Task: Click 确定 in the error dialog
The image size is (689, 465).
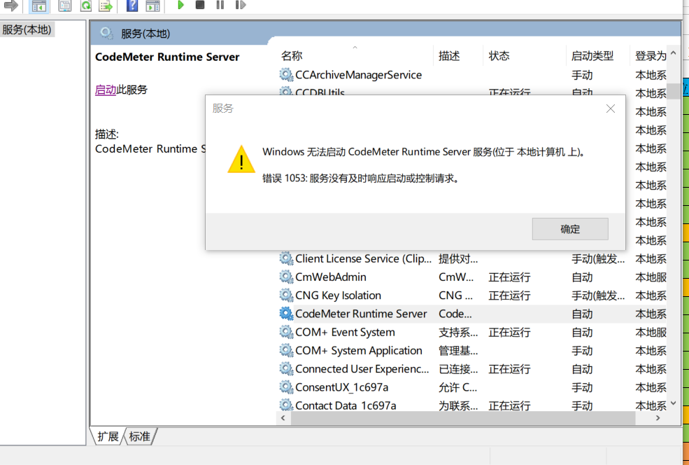Action: [570, 229]
